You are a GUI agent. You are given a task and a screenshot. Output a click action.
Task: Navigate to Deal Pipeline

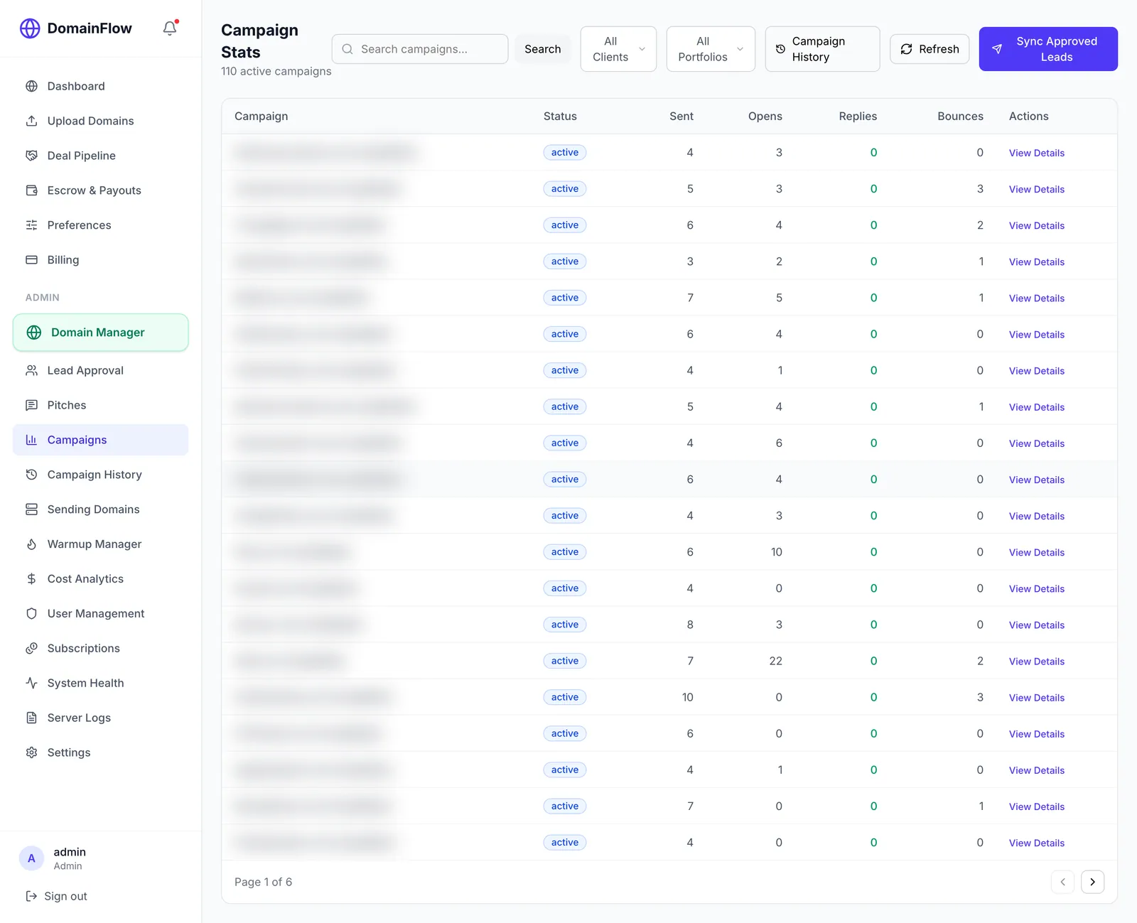pyautogui.click(x=100, y=156)
